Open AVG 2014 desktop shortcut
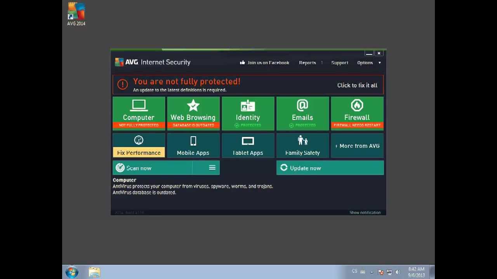The image size is (497, 279). tap(76, 14)
